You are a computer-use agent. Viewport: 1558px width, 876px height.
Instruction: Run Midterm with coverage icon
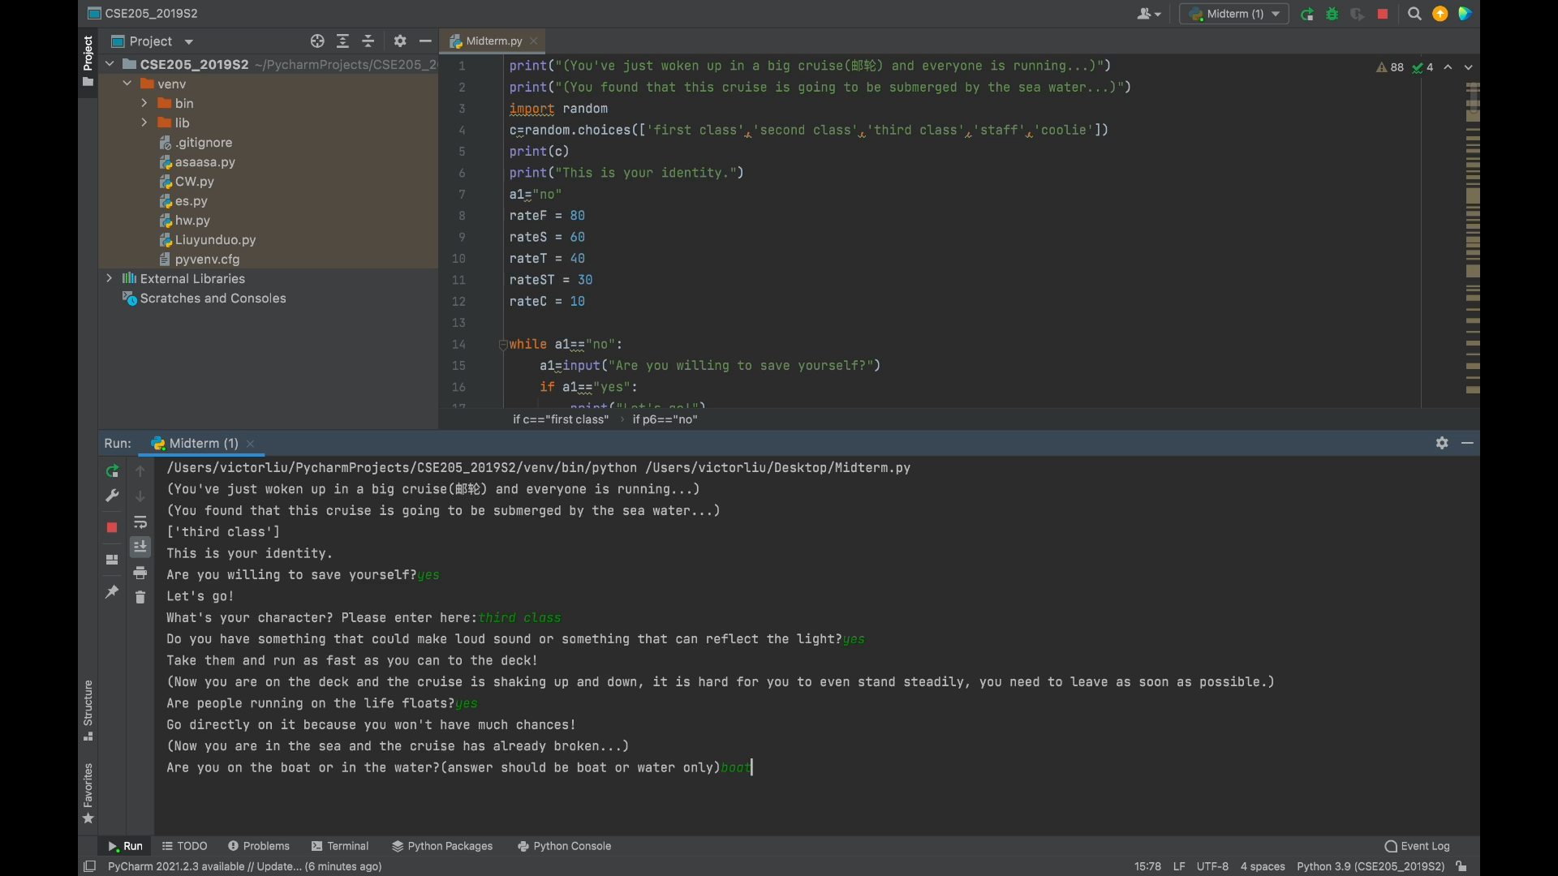[1357, 14]
